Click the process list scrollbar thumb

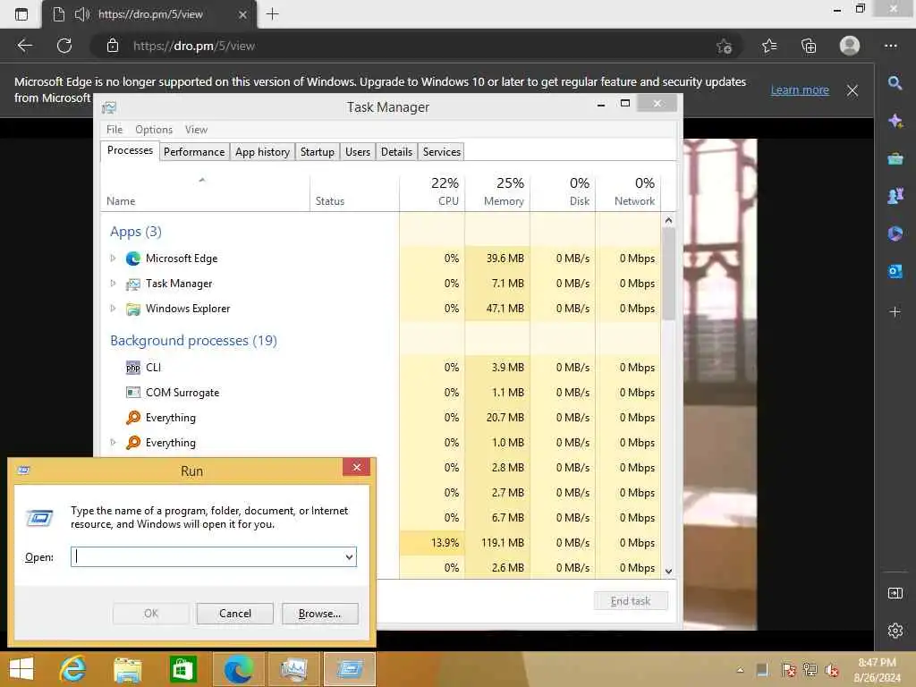(669, 274)
